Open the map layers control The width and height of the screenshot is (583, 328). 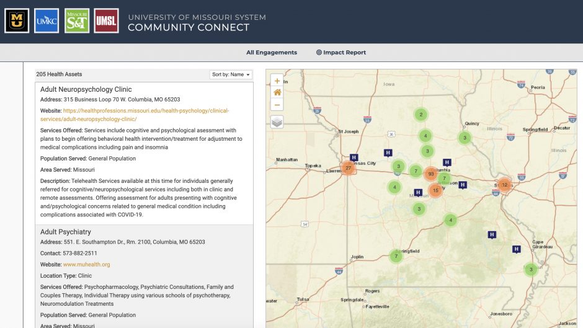click(277, 122)
